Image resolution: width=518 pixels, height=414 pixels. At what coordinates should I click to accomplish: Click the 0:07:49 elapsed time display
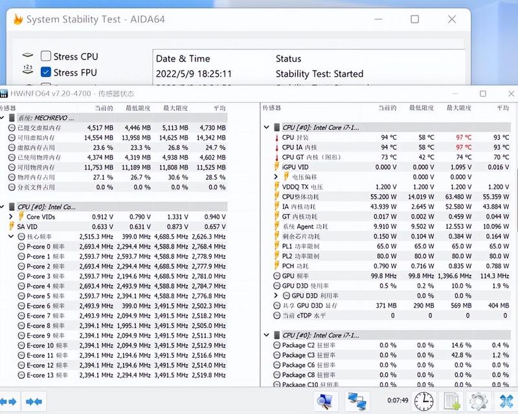click(398, 400)
